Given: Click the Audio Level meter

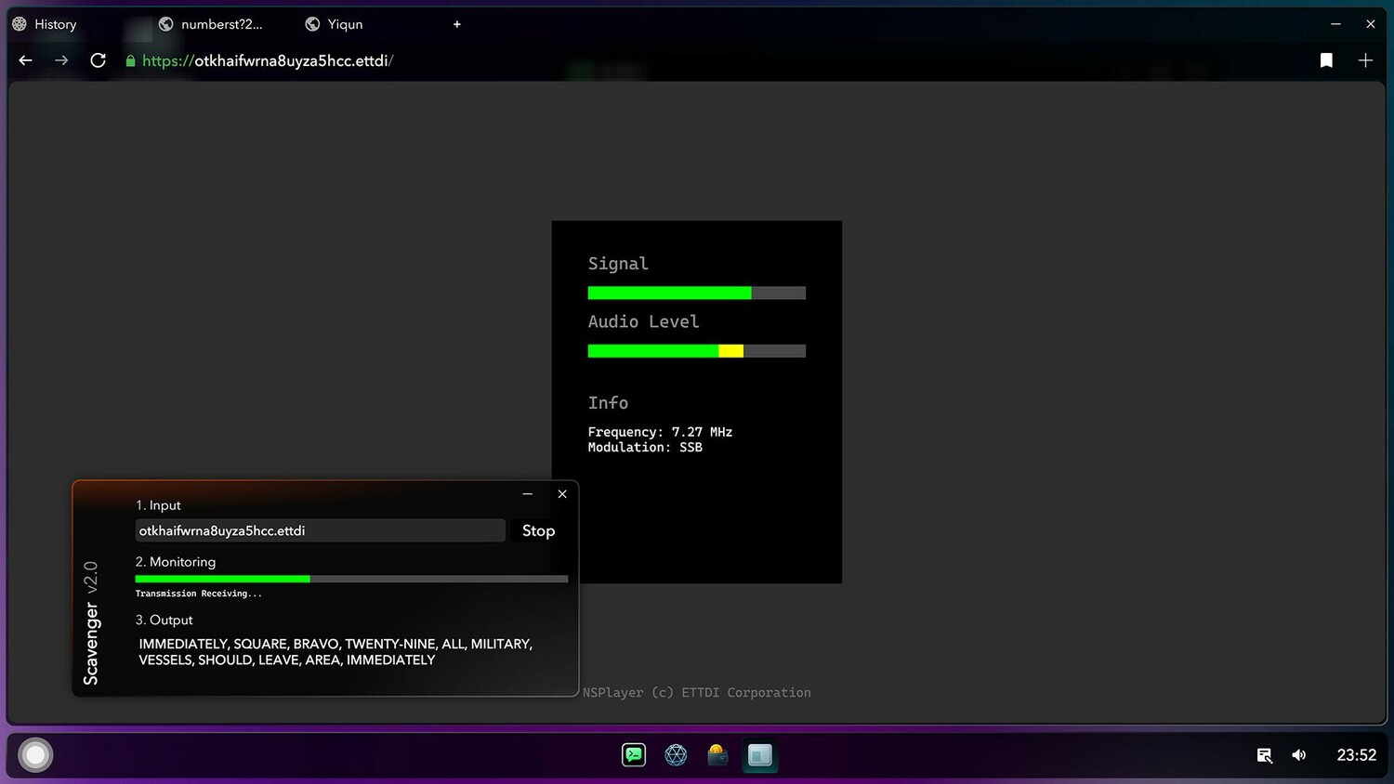Looking at the screenshot, I should 696,351.
